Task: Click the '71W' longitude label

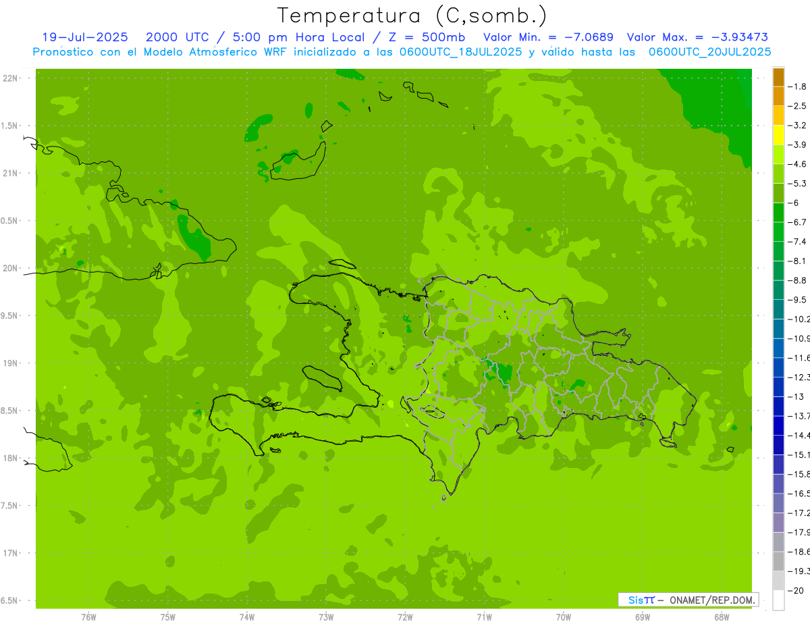Action: pyautogui.click(x=485, y=617)
